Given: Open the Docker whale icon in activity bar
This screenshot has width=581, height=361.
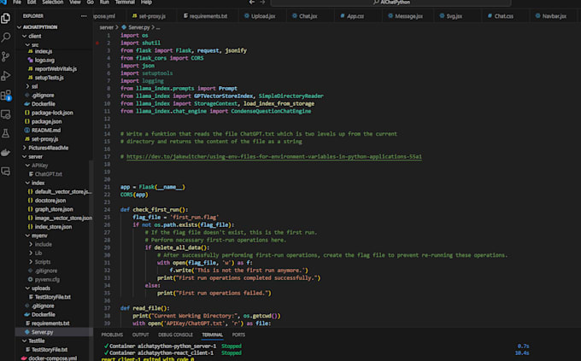Looking at the screenshot, I should 6,152.
